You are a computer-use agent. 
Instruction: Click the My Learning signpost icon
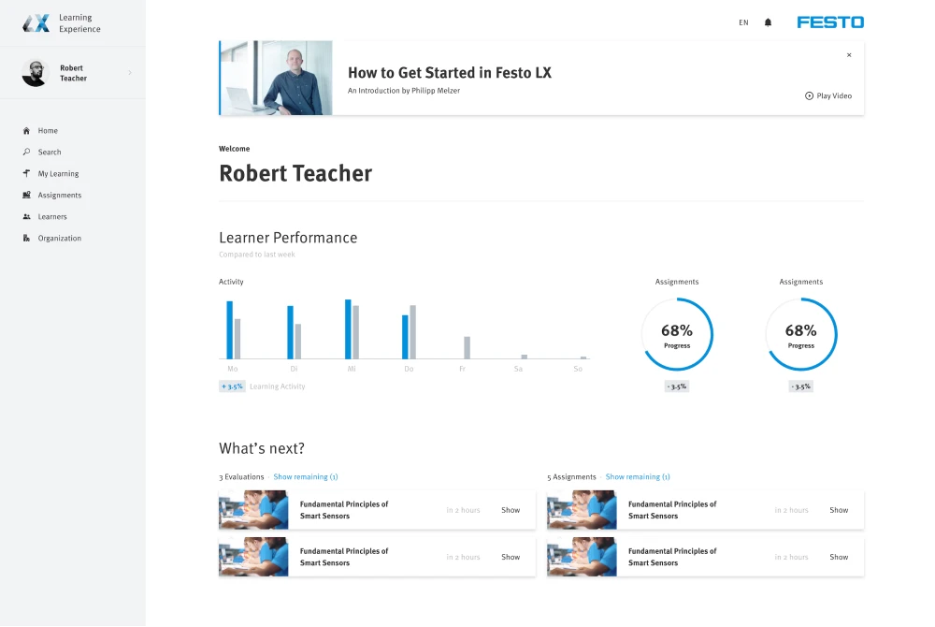26,174
